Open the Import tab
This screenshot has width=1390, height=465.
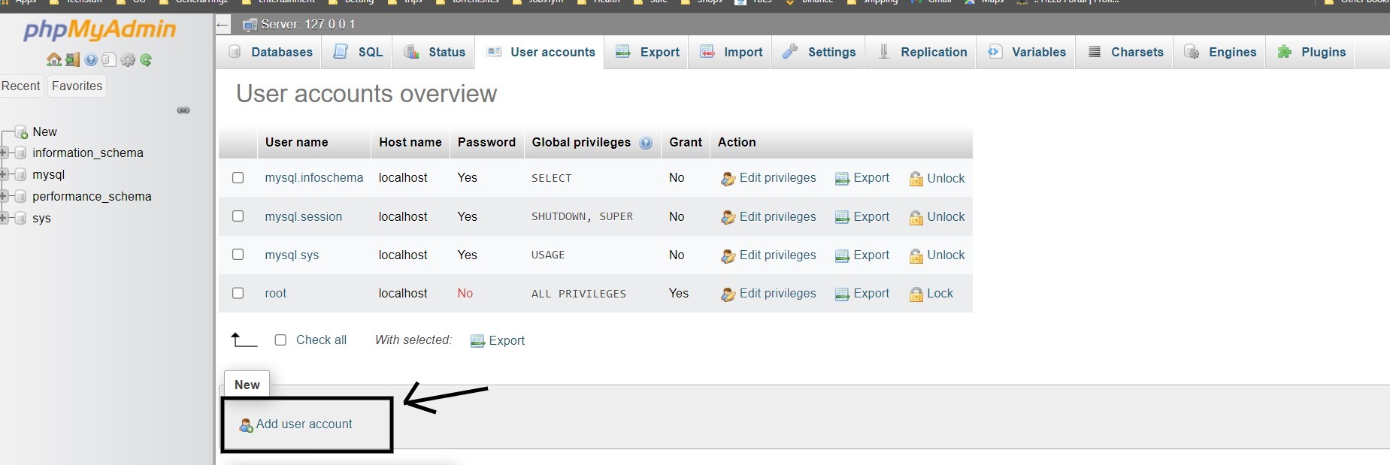[x=731, y=52]
